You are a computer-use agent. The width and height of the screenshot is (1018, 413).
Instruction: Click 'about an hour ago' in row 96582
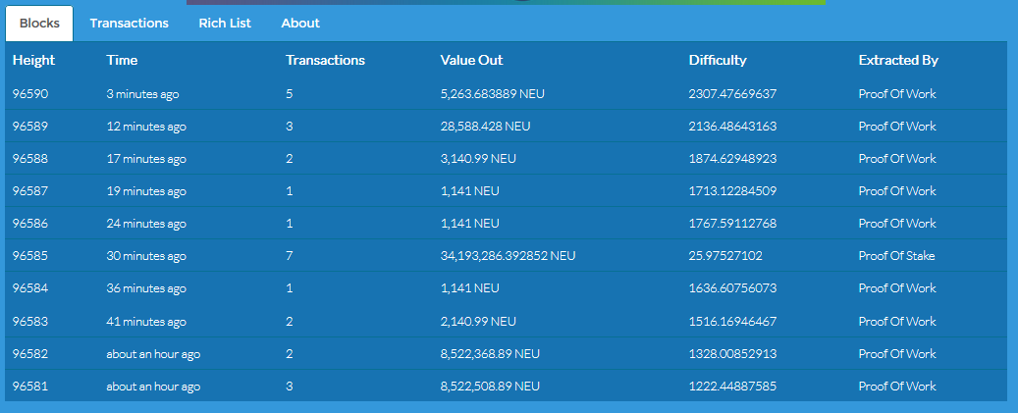tap(153, 354)
